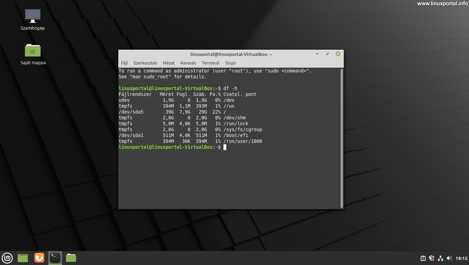The height and width of the screenshot is (265, 469).
Task: Launch Firefox from the taskbar
Action: [39, 258]
